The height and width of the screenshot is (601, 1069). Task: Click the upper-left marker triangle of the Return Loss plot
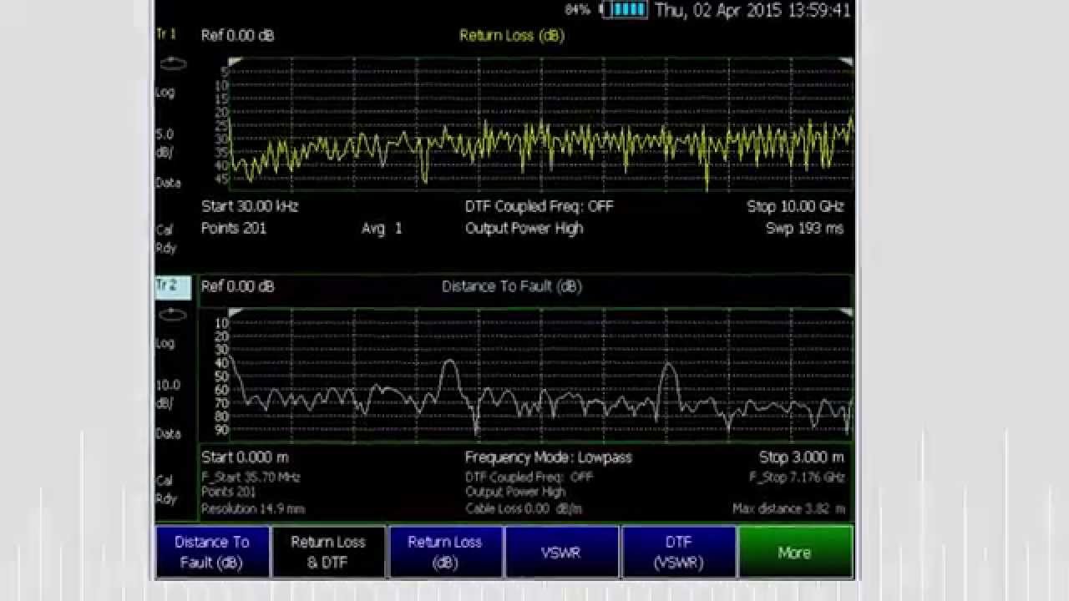point(235,63)
